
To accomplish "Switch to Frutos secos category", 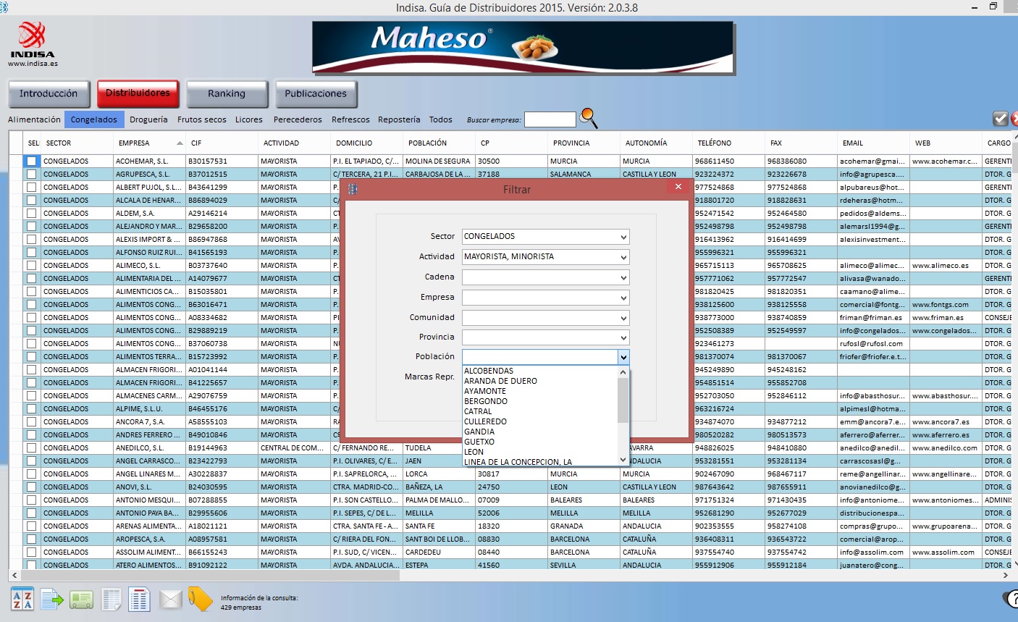I will [202, 119].
